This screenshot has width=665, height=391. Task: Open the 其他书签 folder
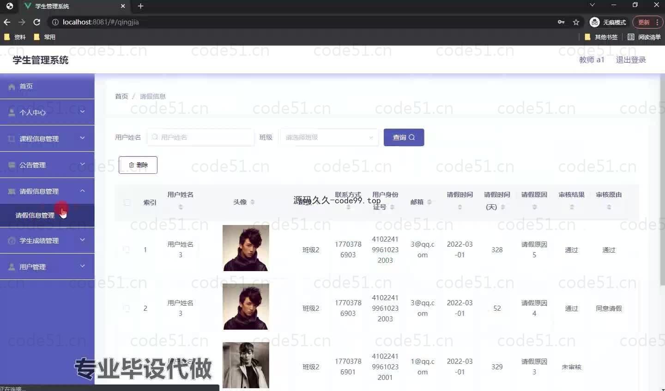click(x=601, y=37)
